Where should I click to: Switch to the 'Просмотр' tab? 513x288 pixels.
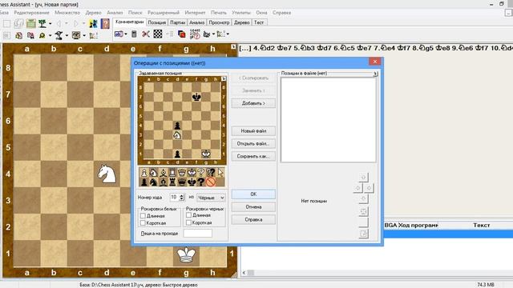pos(219,22)
